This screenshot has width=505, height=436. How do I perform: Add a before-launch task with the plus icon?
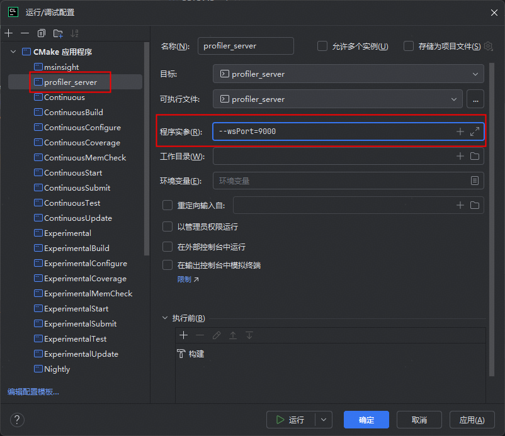(x=184, y=335)
